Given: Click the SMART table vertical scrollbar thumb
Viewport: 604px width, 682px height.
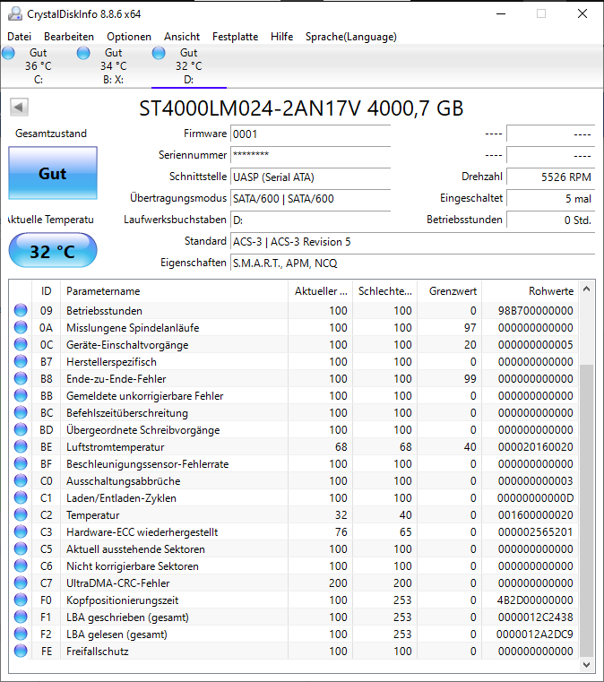Looking at the screenshot, I should [x=586, y=510].
